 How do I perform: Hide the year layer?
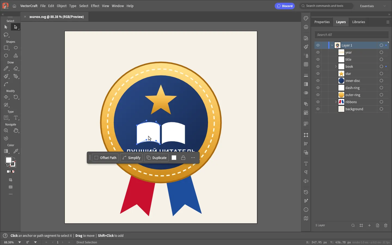pos(318,52)
